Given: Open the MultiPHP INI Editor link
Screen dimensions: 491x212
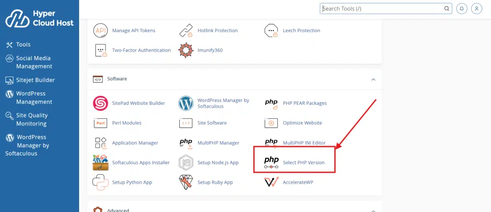Looking at the screenshot, I should coord(304,143).
